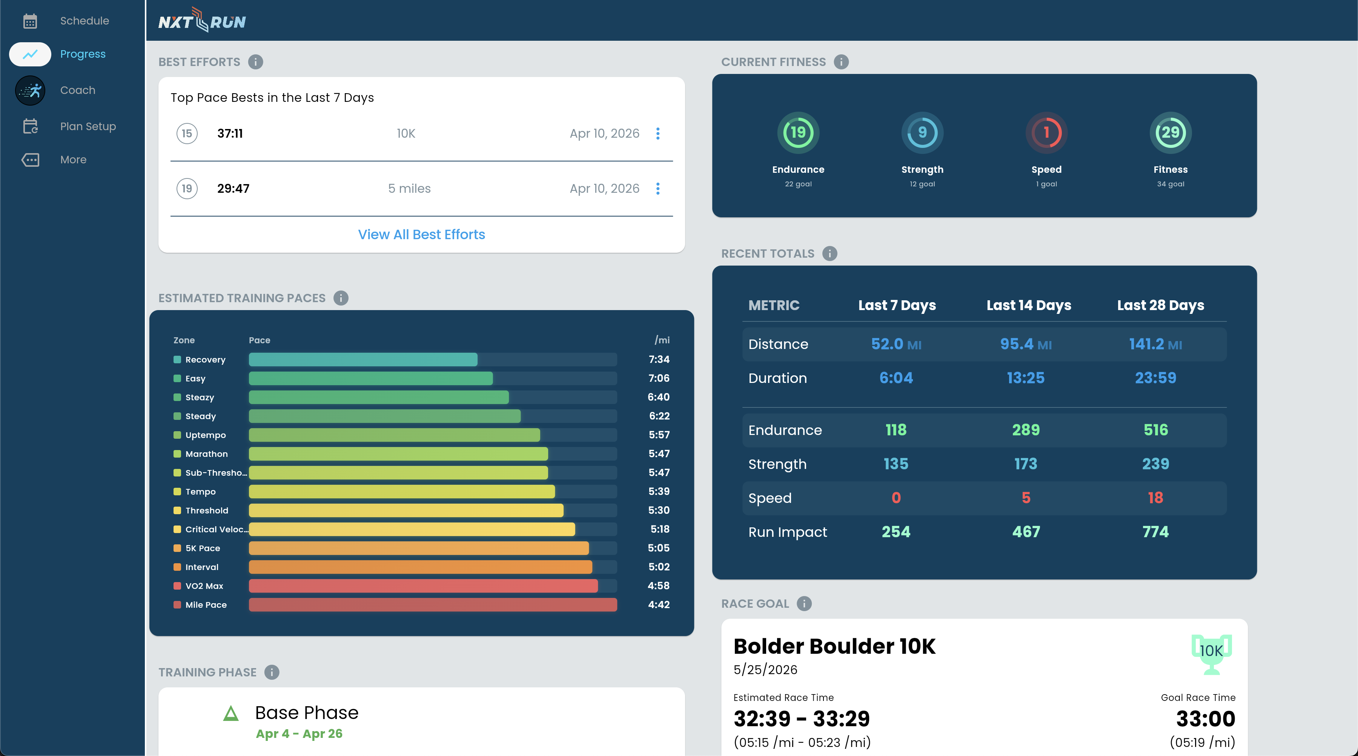Open the More navigation item
Image resolution: width=1358 pixels, height=756 pixels.
coord(73,159)
